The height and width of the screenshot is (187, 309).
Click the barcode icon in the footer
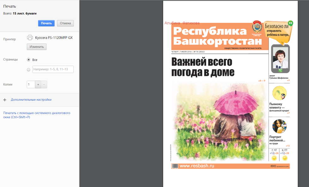[x=175, y=166]
